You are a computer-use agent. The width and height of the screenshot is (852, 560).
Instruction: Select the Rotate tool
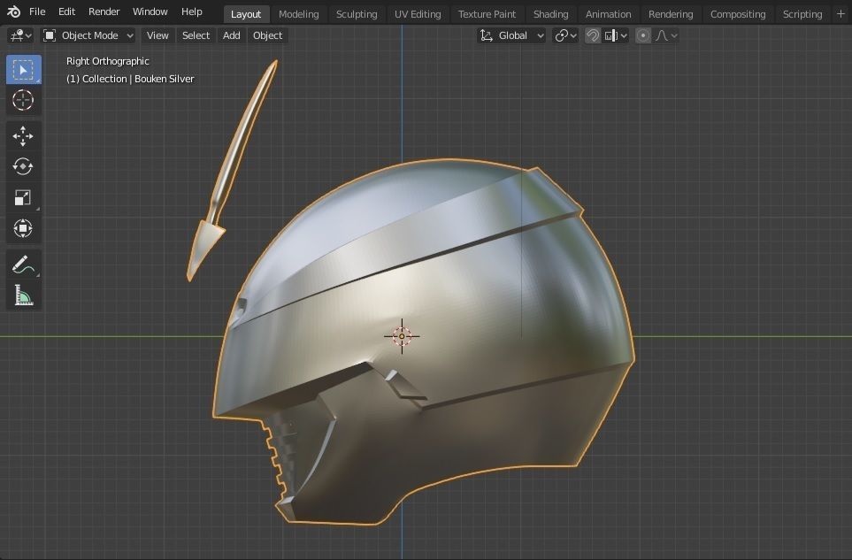23,166
